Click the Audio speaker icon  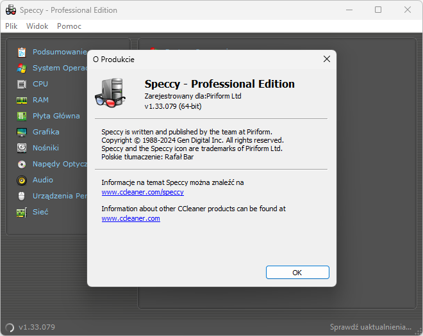22,180
